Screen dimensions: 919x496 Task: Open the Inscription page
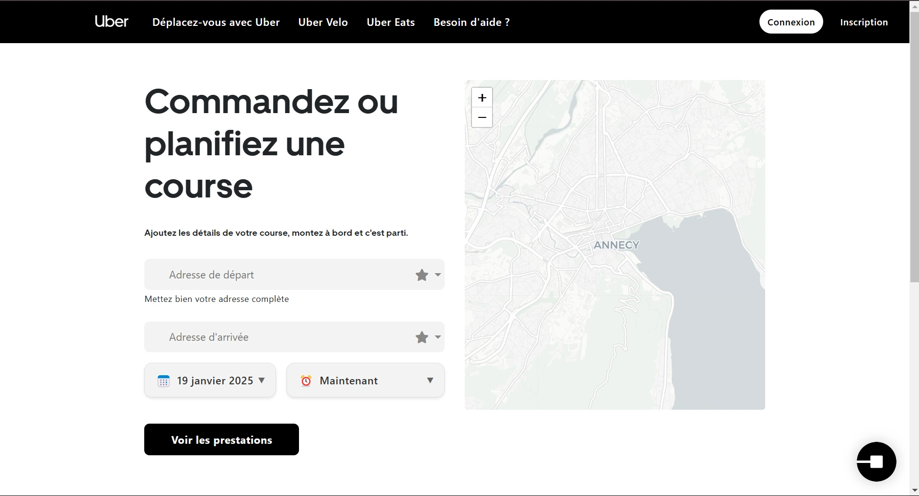[x=863, y=22]
